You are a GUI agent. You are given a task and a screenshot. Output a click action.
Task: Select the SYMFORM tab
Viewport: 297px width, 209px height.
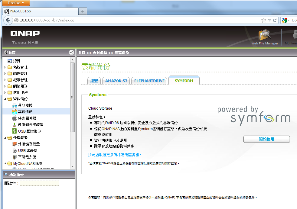click(184, 80)
